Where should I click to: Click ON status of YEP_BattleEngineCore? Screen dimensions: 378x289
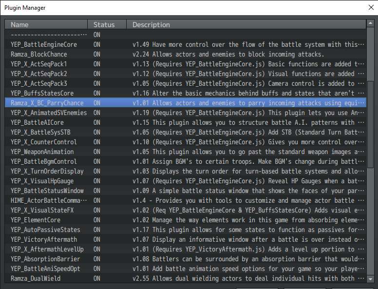click(96, 45)
